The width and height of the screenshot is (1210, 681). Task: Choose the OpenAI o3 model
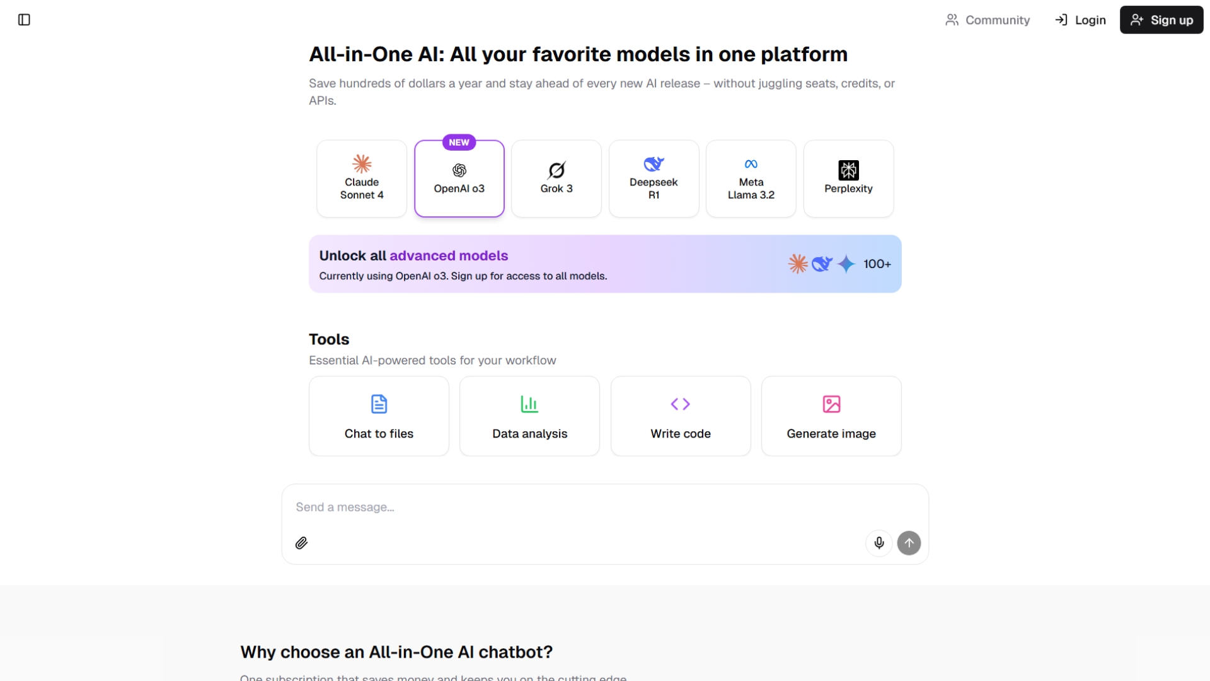click(x=459, y=178)
